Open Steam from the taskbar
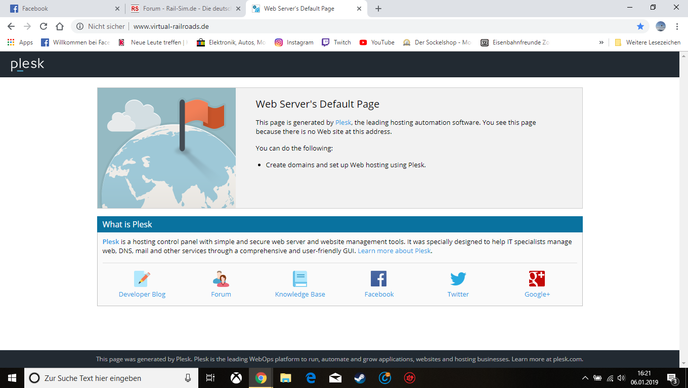Viewport: 688px width, 388px height. point(360,378)
